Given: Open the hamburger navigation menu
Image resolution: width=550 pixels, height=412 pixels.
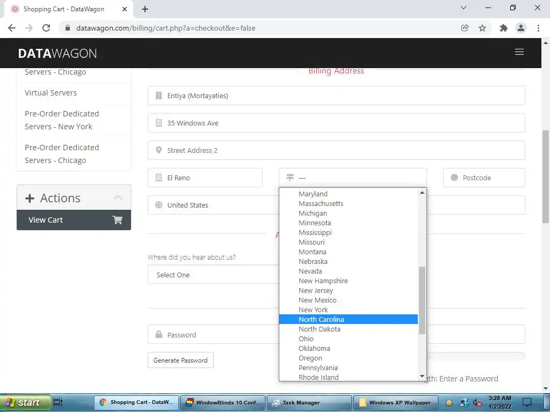Looking at the screenshot, I should 519,52.
